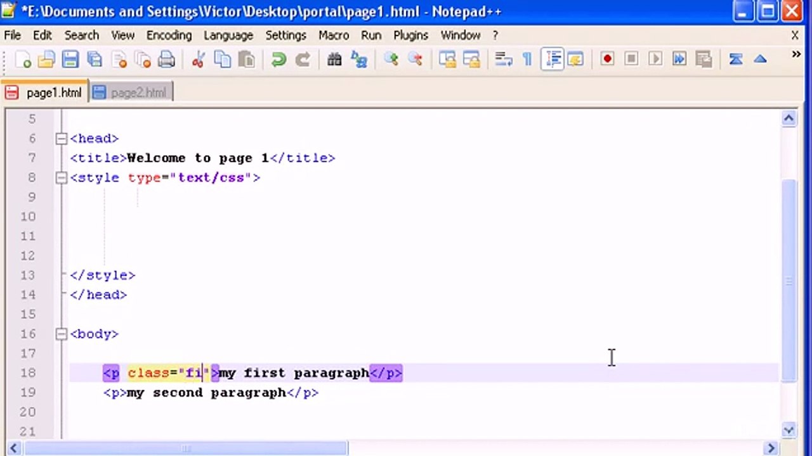Open the File menu

12,35
